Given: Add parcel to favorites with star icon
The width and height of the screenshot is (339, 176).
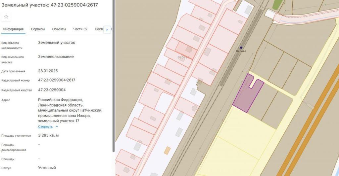Looking at the screenshot, I should pos(6,17).
